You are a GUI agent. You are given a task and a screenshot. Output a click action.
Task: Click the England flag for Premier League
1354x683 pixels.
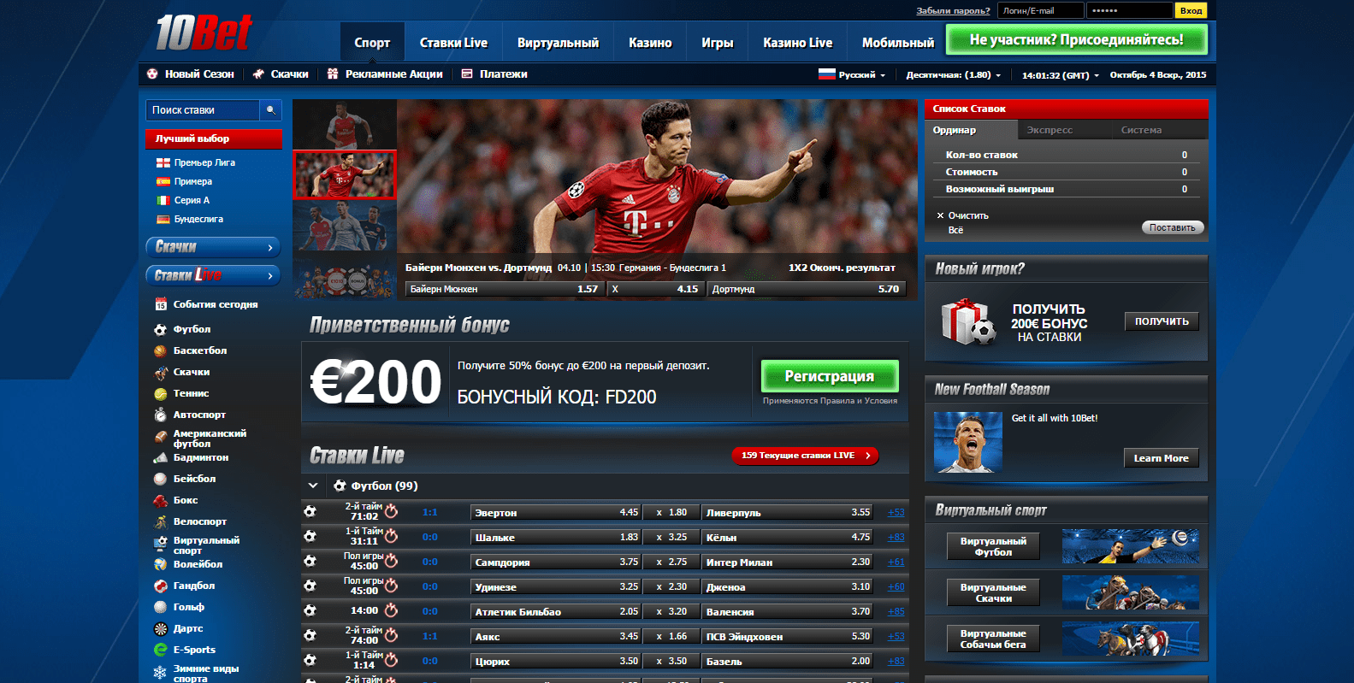pyautogui.click(x=163, y=162)
